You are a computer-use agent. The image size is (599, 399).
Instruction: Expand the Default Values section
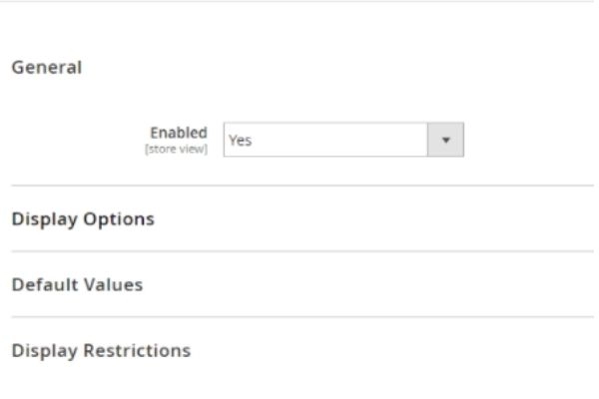(77, 284)
